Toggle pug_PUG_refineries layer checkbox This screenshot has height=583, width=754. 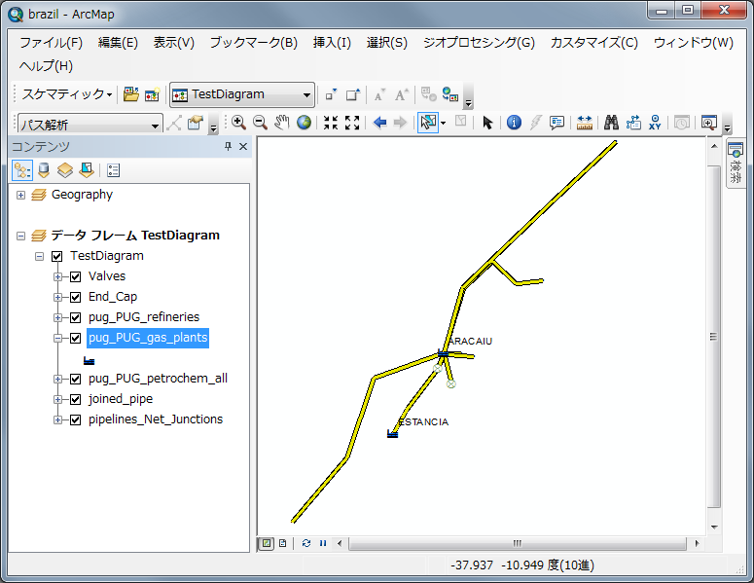75,317
